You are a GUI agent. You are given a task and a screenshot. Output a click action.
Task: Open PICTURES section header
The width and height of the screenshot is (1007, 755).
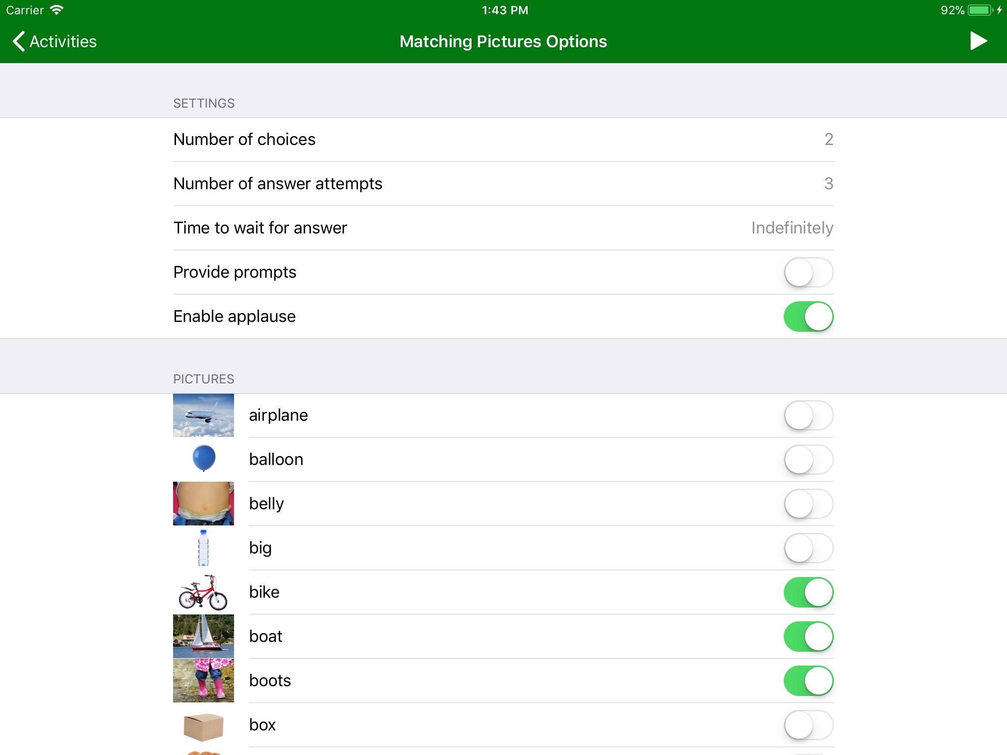(x=205, y=379)
